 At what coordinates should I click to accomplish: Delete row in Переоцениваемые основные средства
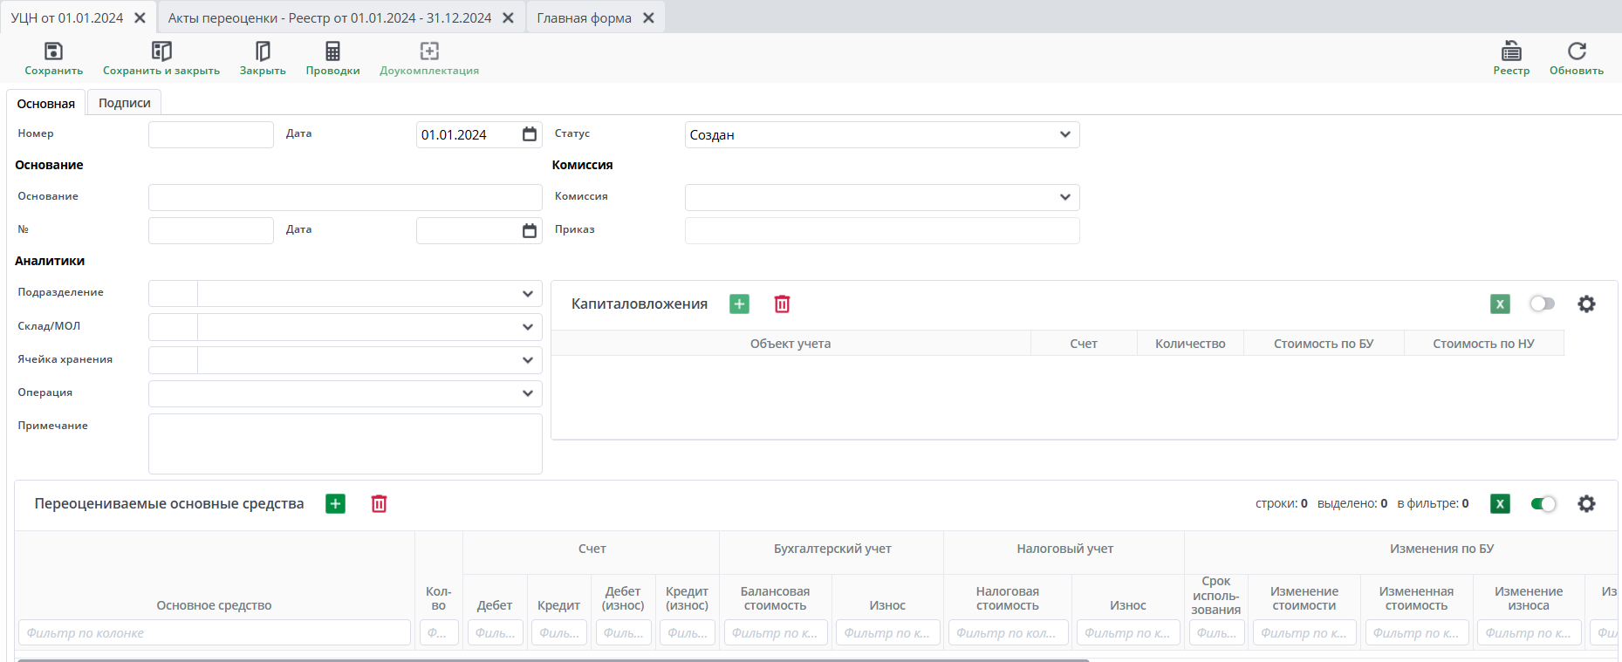click(379, 503)
